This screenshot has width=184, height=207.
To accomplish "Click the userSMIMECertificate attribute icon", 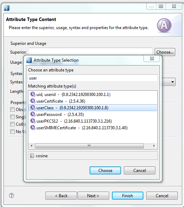I will pos(33,127).
